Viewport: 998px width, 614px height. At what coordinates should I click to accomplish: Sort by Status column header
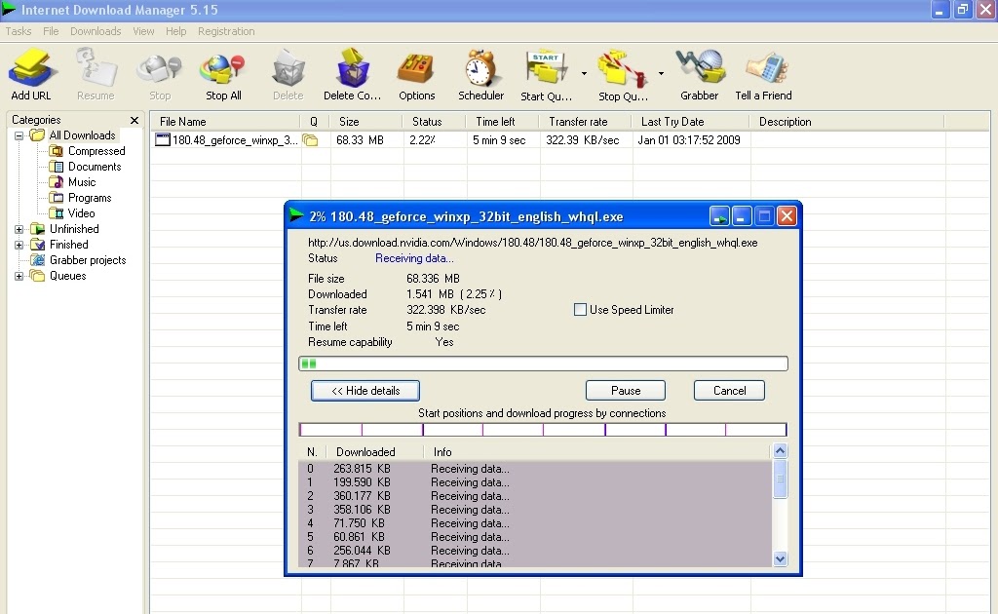(434, 122)
